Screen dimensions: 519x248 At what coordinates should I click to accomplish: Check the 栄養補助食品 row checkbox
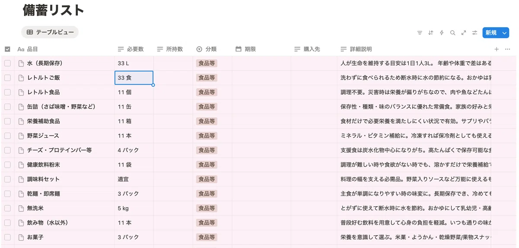tap(7, 121)
